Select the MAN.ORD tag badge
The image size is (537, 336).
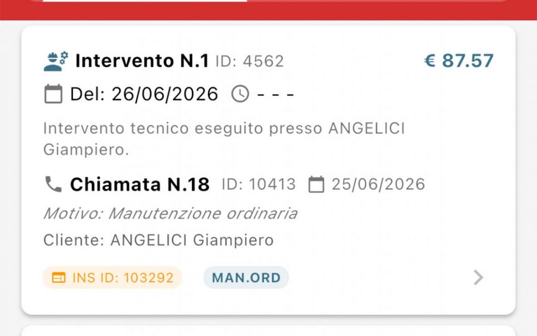246,278
